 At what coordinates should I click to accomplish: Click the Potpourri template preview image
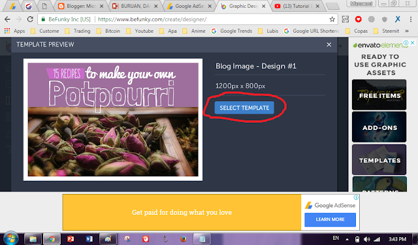click(x=113, y=120)
